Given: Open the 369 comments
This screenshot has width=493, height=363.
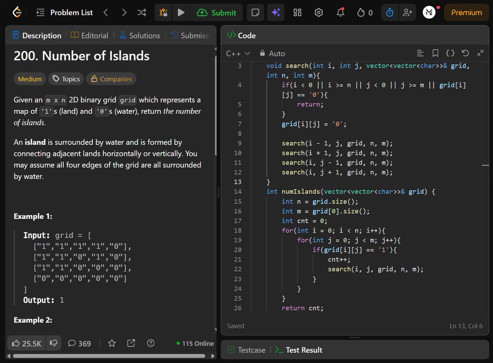Looking at the screenshot, I should tap(79, 343).
